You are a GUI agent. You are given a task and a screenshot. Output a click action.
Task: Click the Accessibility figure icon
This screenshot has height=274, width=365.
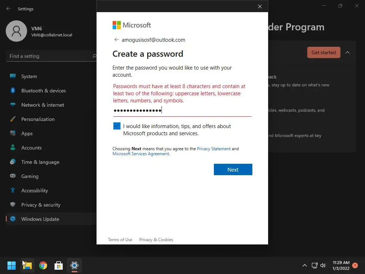(x=13, y=191)
